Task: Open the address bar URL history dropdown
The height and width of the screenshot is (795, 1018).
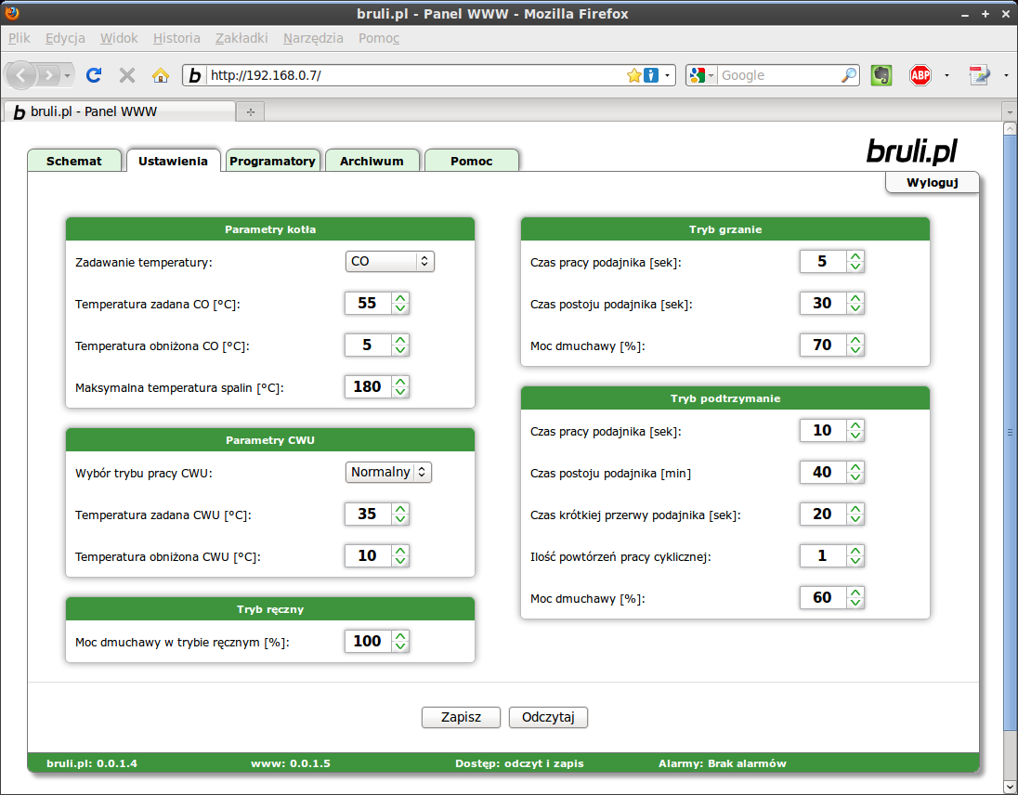Action: [667, 75]
